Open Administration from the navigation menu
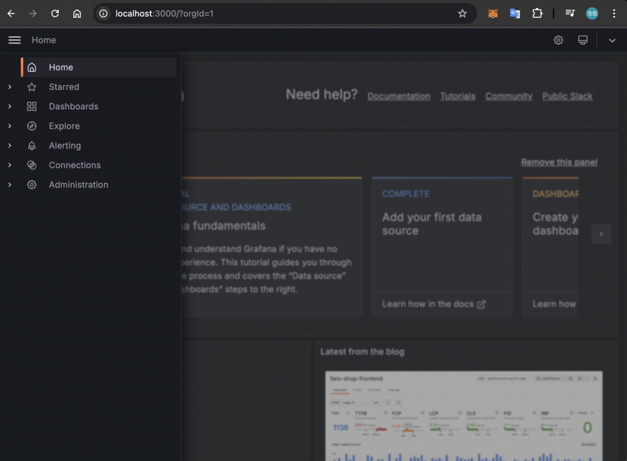The height and width of the screenshot is (461, 627). (x=78, y=185)
